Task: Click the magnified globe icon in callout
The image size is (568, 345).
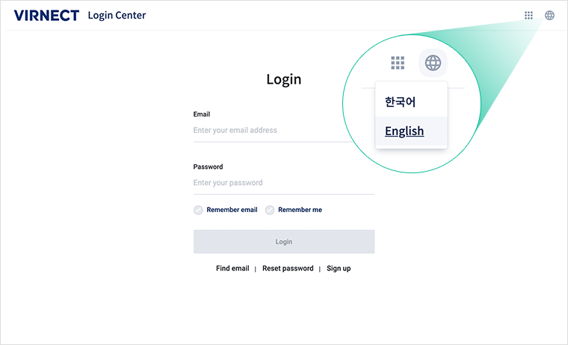Action: pos(433,63)
